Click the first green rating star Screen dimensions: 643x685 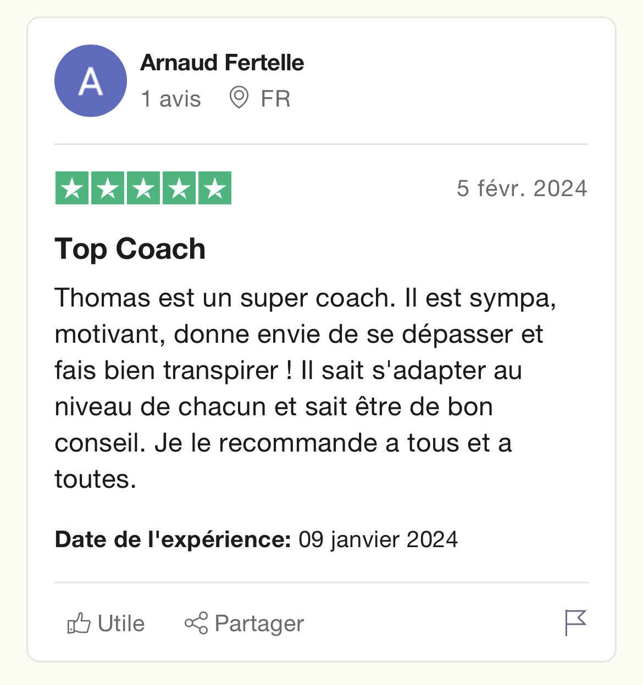[x=72, y=188]
